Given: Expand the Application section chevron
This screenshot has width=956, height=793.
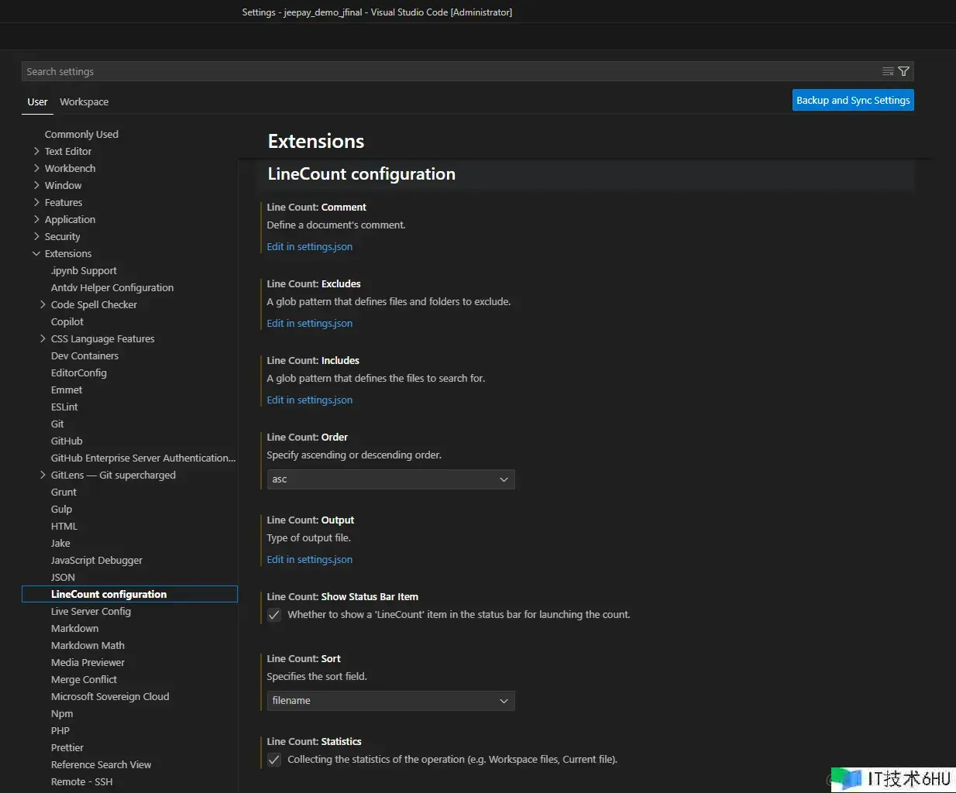Looking at the screenshot, I should pyautogui.click(x=36, y=219).
